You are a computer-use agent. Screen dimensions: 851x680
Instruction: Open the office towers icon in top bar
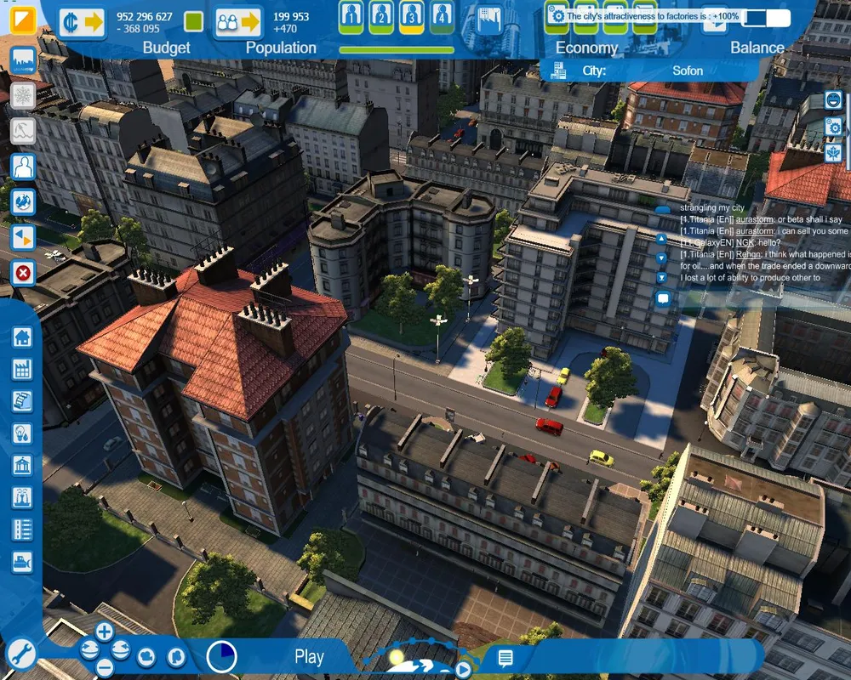pyautogui.click(x=489, y=20)
